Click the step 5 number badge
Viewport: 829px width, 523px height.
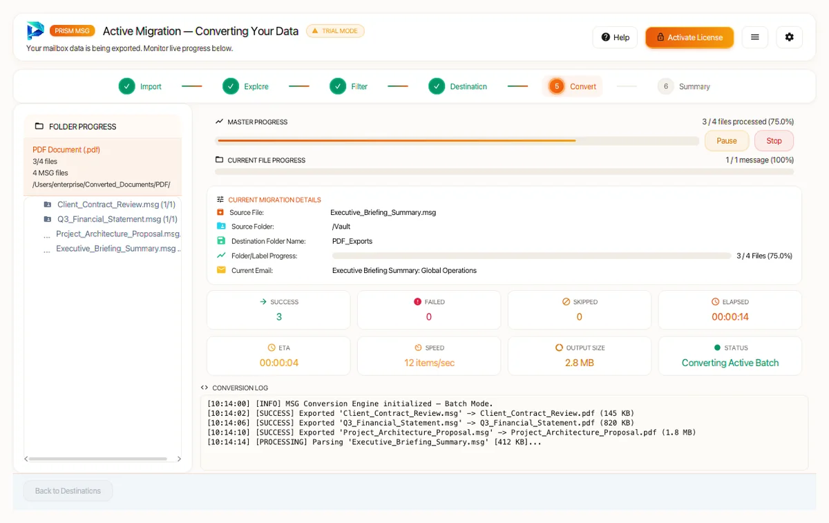(557, 86)
